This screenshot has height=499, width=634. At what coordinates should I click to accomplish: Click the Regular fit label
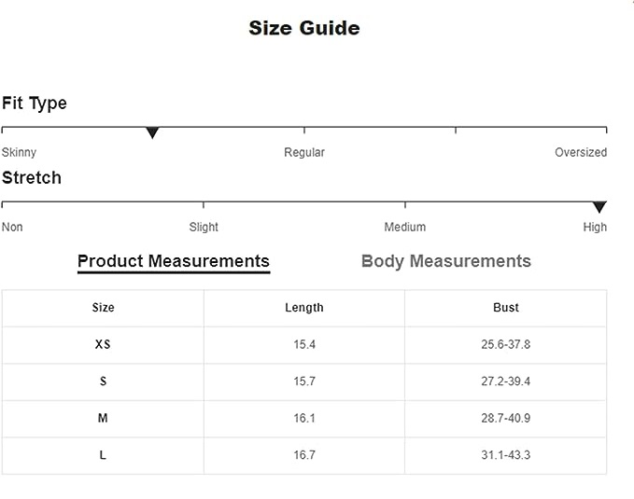[x=304, y=152]
